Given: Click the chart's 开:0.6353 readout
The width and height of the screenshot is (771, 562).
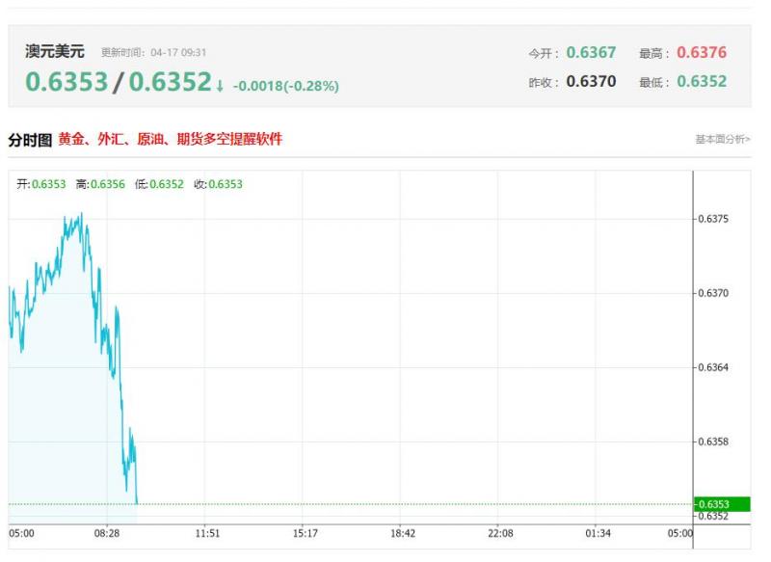Looking at the screenshot, I should click(41, 184).
